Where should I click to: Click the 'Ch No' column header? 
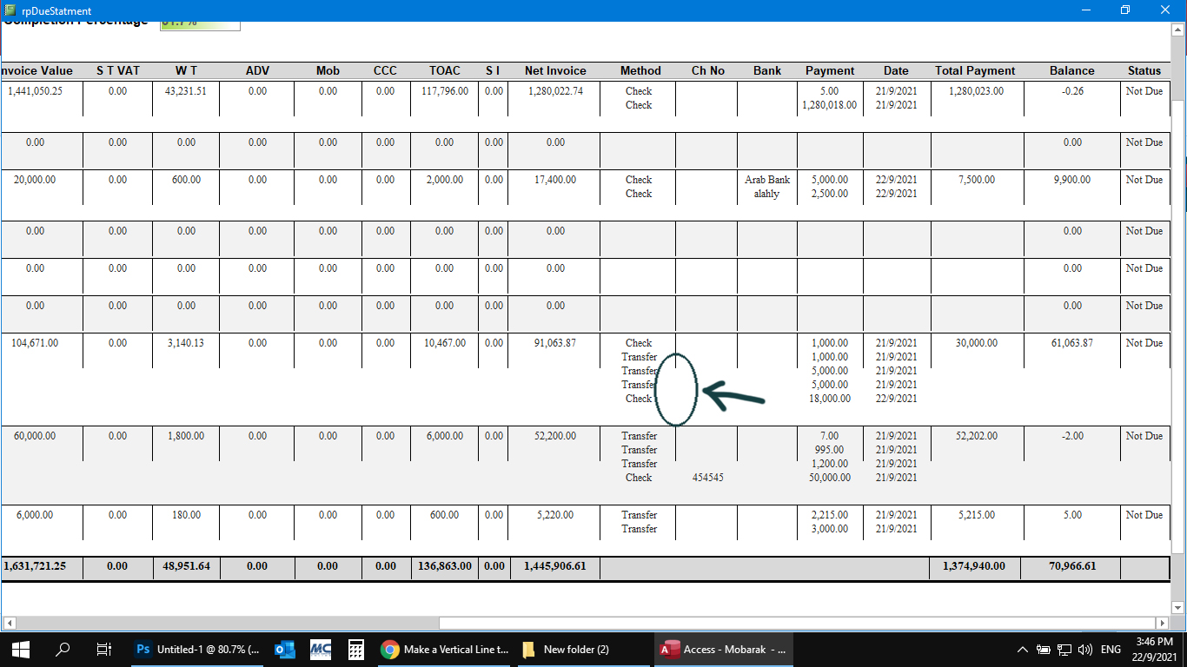click(707, 70)
